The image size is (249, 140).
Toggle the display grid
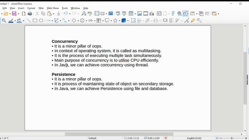[x=97, y=14]
